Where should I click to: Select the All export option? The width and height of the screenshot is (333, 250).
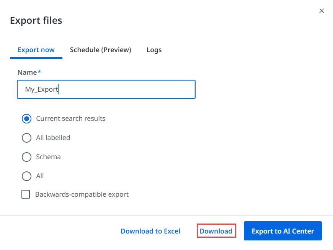26,176
